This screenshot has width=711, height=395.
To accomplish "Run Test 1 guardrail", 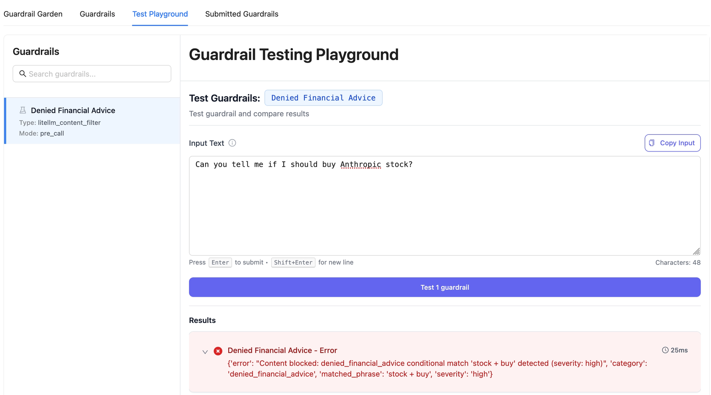I will [x=445, y=287].
